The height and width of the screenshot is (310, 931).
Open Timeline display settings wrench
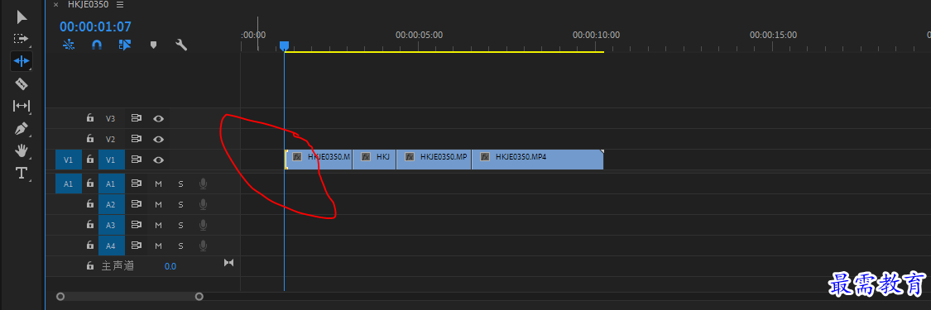181,45
